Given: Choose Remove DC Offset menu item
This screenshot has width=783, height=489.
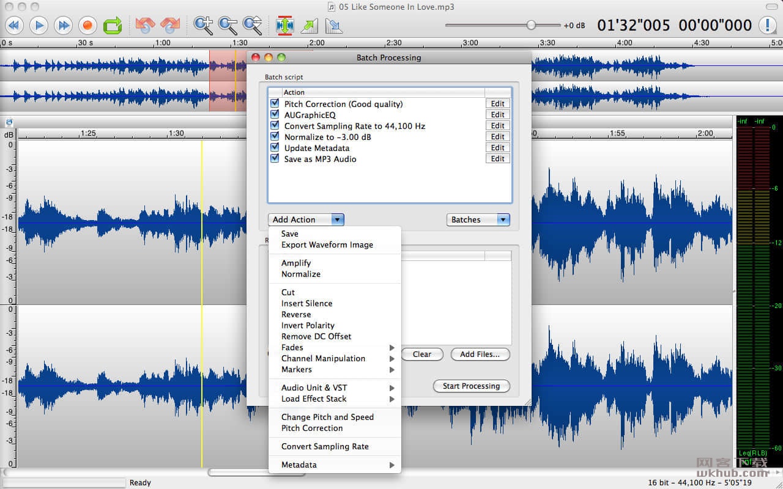Looking at the screenshot, I should (335, 336).
